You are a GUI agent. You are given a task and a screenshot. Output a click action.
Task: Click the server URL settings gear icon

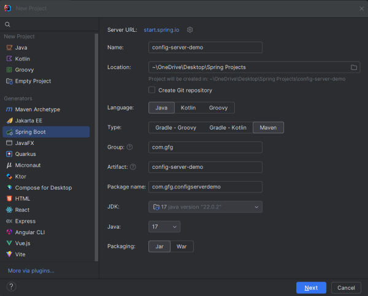click(x=190, y=29)
